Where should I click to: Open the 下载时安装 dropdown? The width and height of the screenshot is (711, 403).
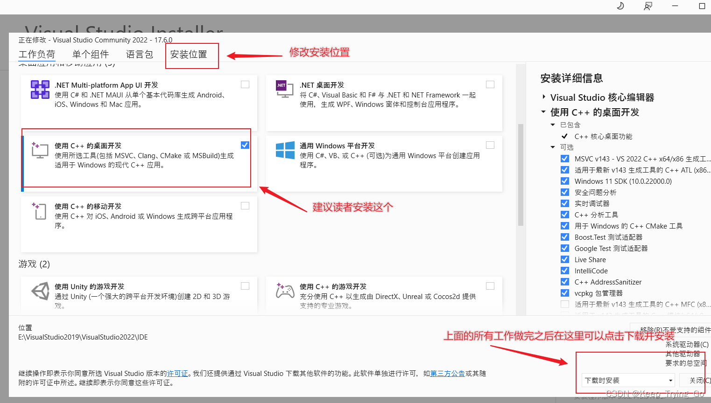click(x=628, y=380)
